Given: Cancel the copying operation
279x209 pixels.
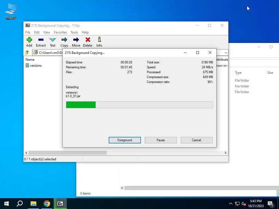Looking at the screenshot, I should point(196,140).
